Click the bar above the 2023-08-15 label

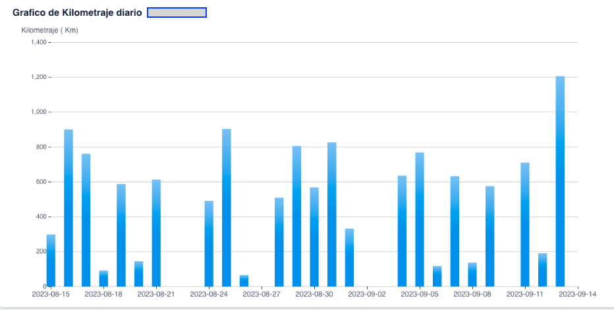coord(51,260)
